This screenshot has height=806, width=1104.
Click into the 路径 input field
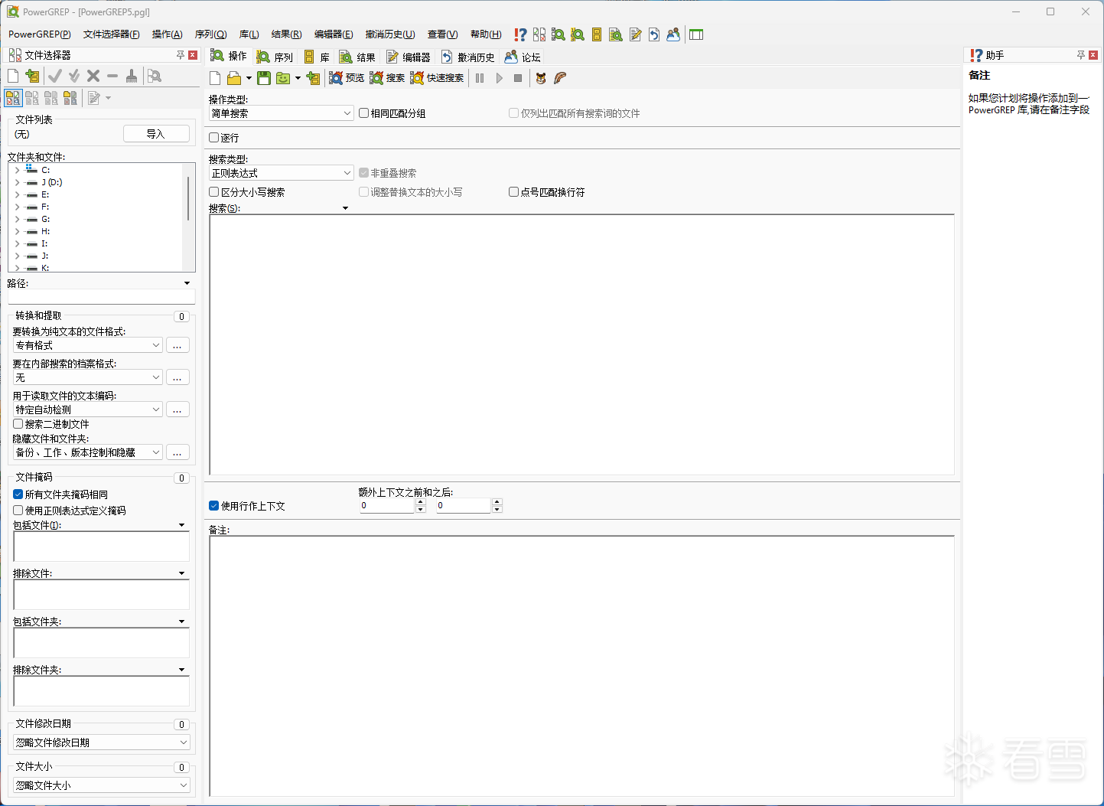(102, 297)
